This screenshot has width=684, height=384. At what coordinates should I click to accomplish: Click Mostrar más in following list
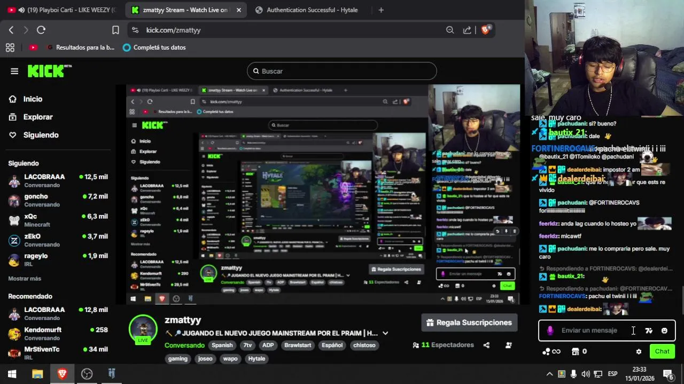tap(25, 278)
